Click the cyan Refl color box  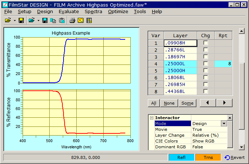tap(181, 157)
